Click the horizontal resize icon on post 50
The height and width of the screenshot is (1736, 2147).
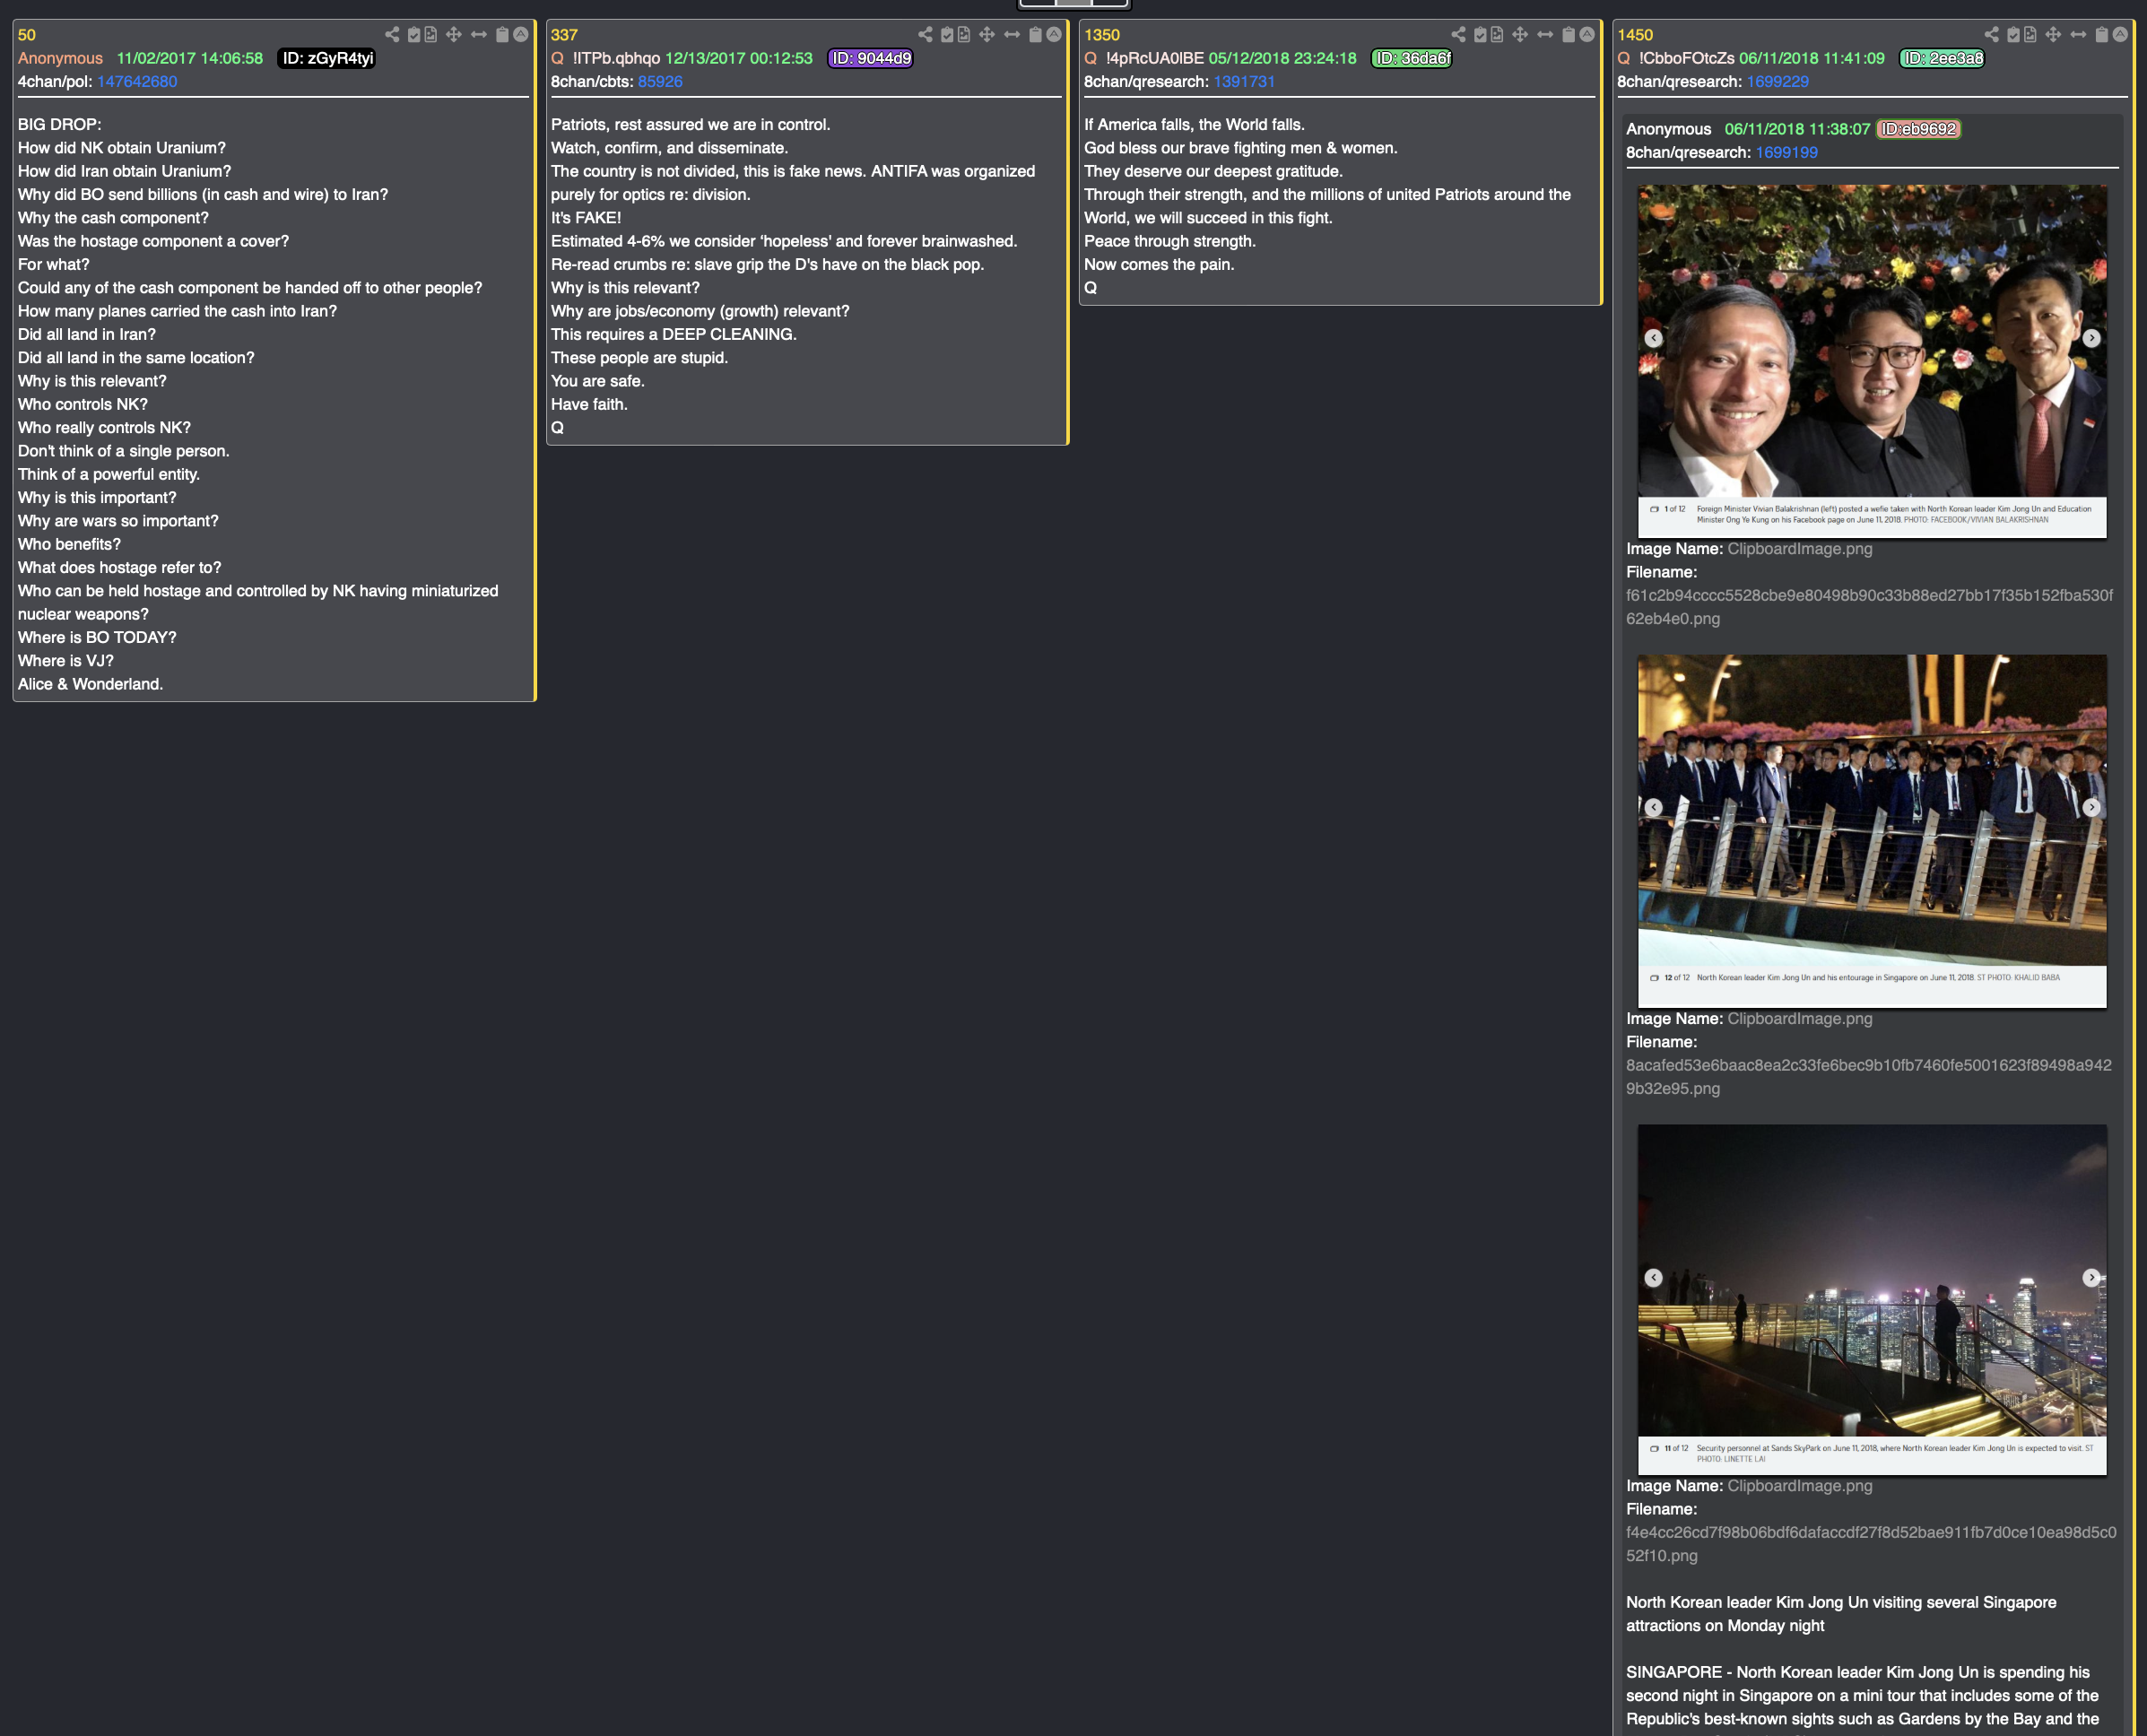[479, 35]
